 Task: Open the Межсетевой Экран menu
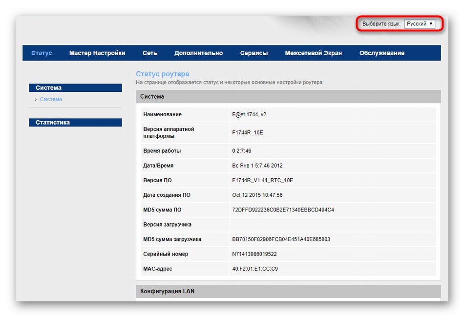pos(314,53)
